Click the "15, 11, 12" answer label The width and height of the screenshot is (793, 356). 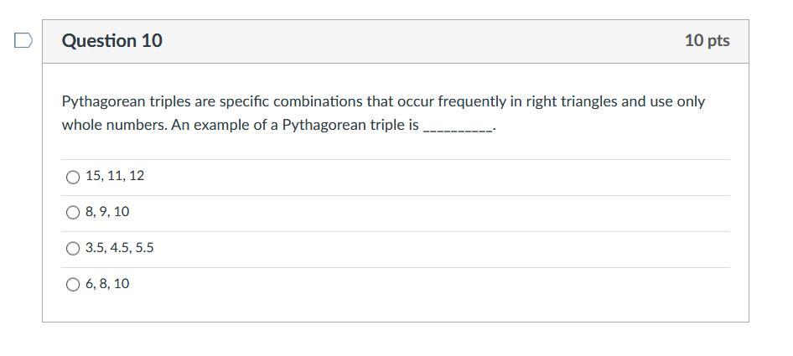[x=115, y=176]
